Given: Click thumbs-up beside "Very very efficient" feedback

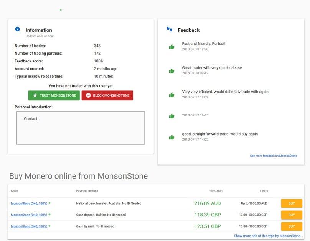Looking at the screenshot, I should (171, 95).
